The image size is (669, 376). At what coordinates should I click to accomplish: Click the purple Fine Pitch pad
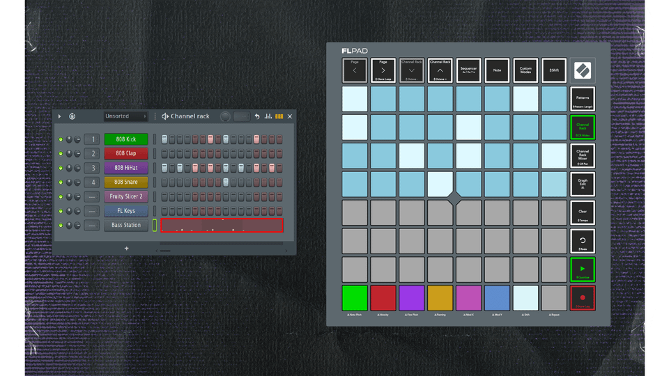411,298
